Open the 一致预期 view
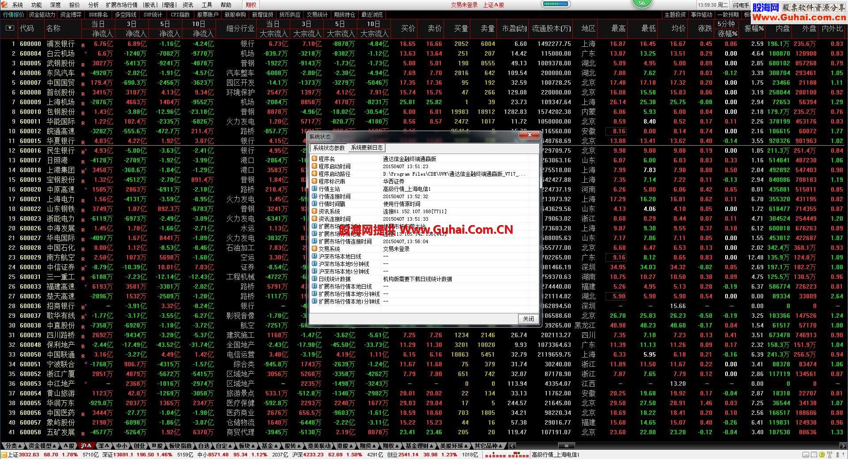848x459 pixels. point(728,15)
